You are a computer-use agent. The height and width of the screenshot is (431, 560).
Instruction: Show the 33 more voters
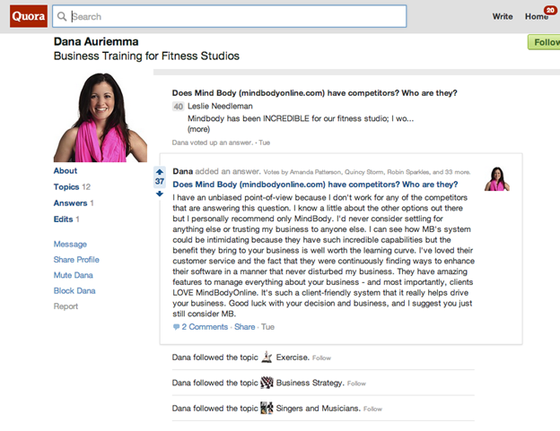click(458, 172)
